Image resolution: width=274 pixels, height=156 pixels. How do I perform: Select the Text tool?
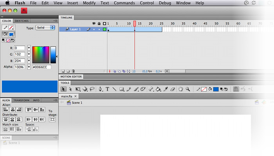107,89
